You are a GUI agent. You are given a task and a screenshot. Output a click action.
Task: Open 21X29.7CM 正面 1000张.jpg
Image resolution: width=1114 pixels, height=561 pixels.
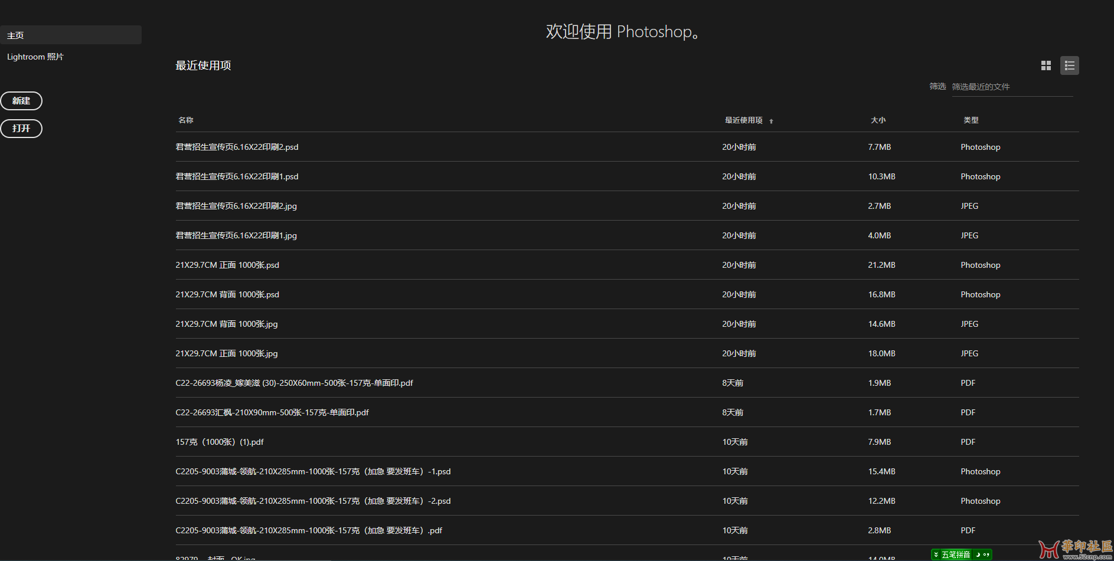tap(227, 353)
